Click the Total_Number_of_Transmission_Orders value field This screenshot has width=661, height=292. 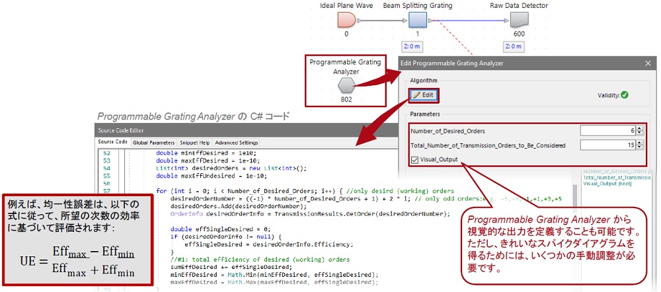[x=608, y=145]
